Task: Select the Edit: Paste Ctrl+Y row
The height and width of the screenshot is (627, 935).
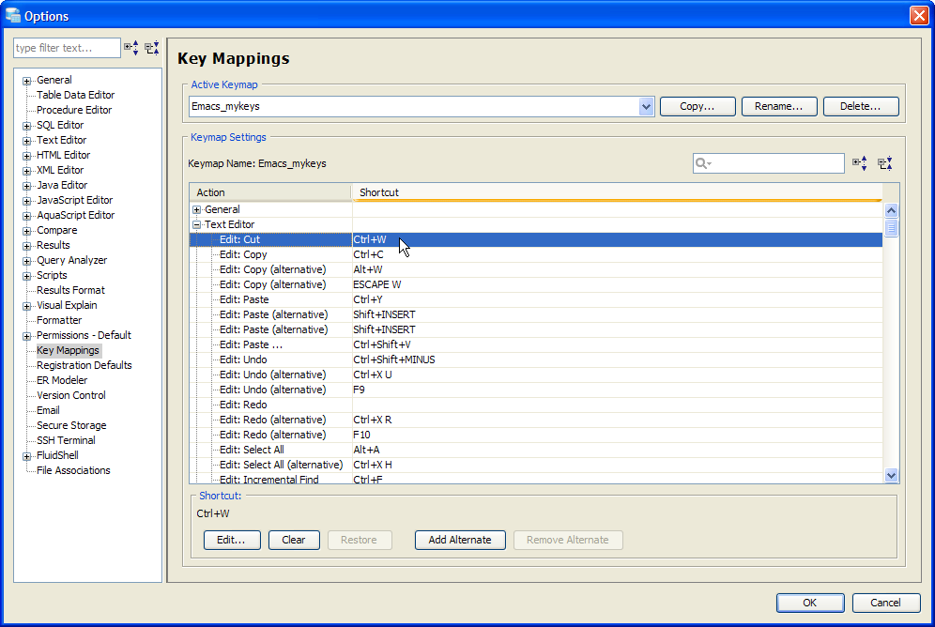Action: pyautogui.click(x=535, y=299)
